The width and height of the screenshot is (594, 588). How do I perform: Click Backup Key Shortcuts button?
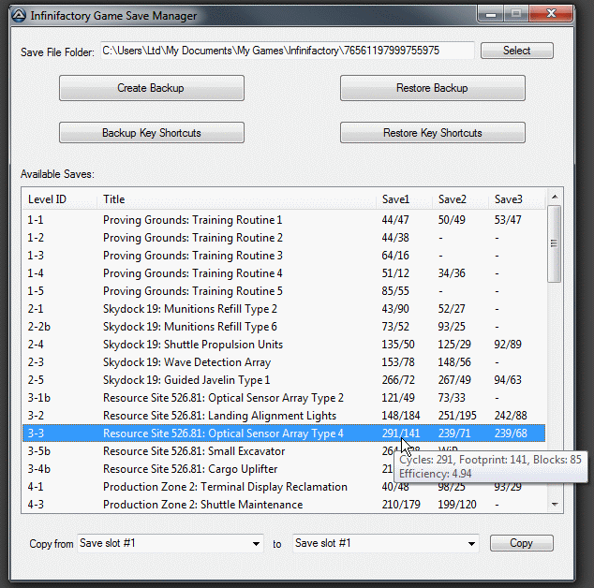(x=152, y=133)
